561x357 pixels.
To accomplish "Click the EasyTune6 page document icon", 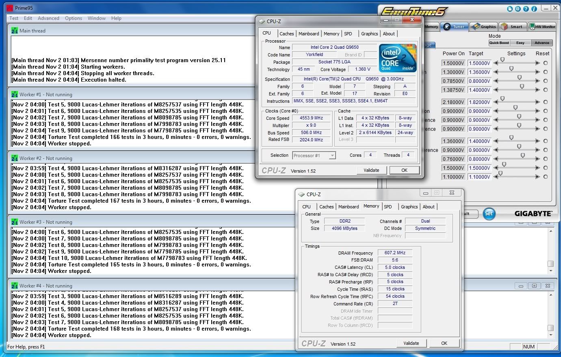I will pos(510,9).
